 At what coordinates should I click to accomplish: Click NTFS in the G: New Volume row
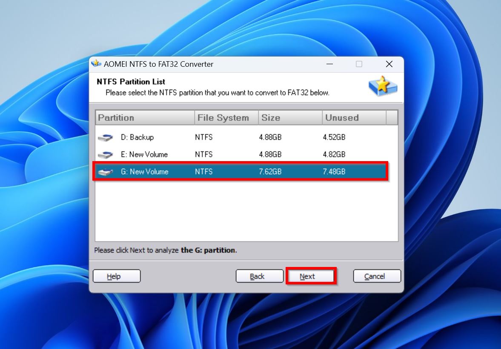(x=204, y=172)
